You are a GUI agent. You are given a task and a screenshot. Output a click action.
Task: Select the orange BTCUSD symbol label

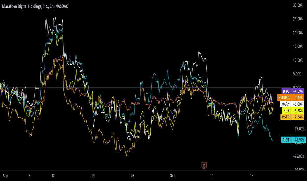(284, 98)
